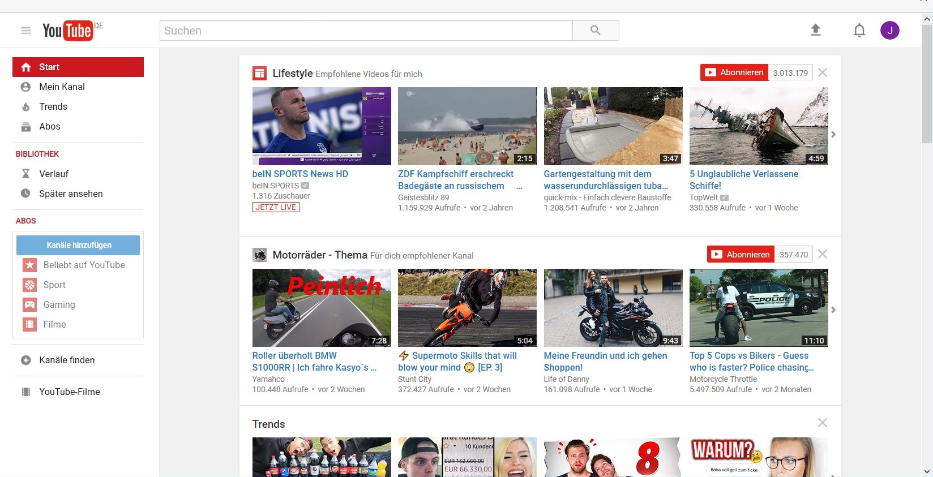Open the upload video icon

(x=815, y=30)
